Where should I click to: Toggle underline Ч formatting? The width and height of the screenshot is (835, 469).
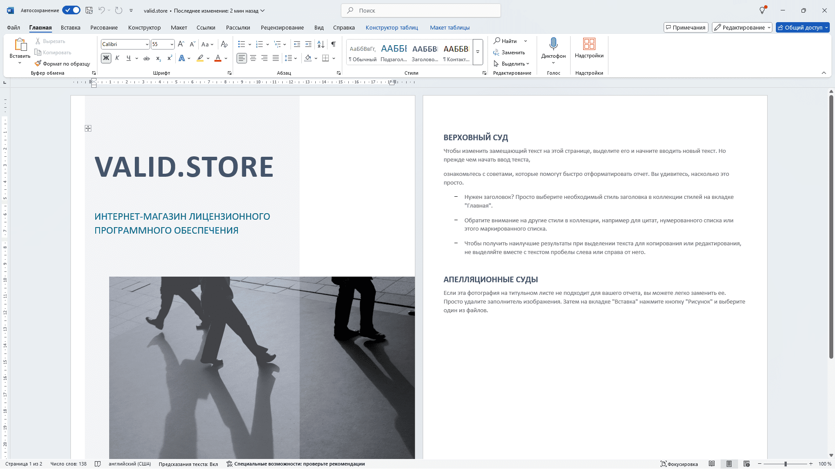coord(128,58)
